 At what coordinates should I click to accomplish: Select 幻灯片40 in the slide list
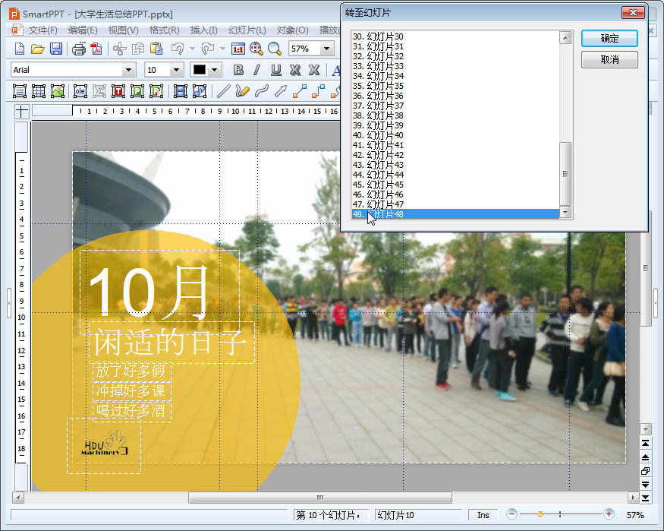[455, 135]
